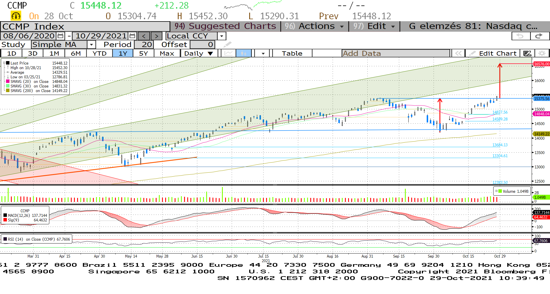Open the end date calendar picker
The width and height of the screenshot is (550, 294).
click(132, 36)
